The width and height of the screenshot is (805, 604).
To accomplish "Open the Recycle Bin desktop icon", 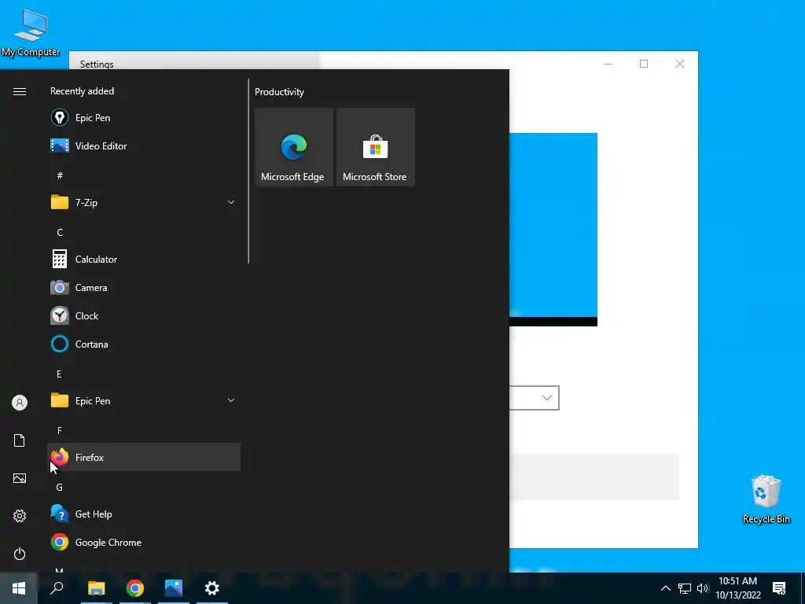I will [x=766, y=499].
